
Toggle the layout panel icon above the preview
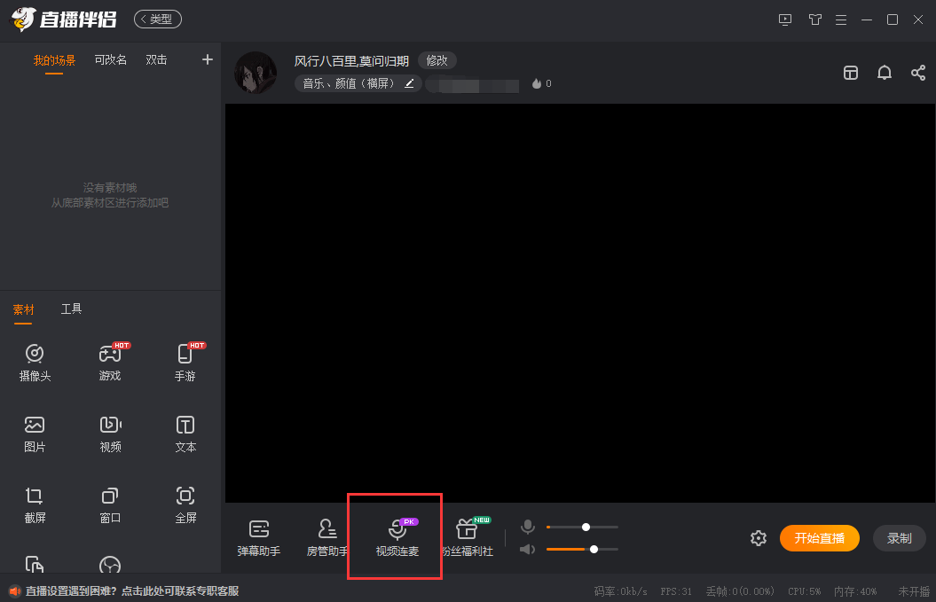pyautogui.click(x=850, y=73)
